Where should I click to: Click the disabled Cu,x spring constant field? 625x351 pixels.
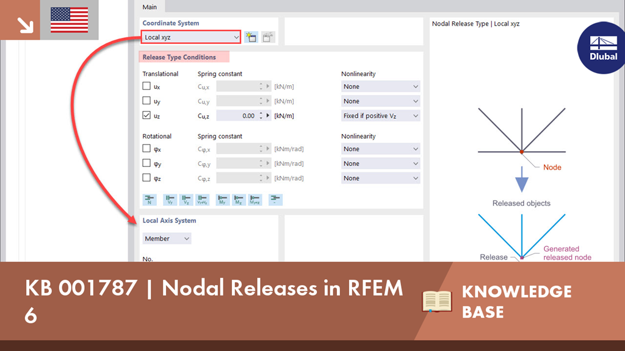(x=237, y=87)
